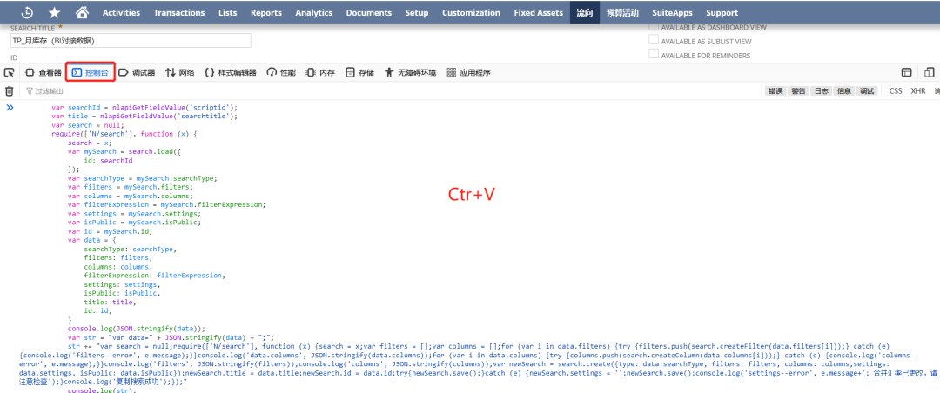Open the SuiteApps menu

point(672,12)
